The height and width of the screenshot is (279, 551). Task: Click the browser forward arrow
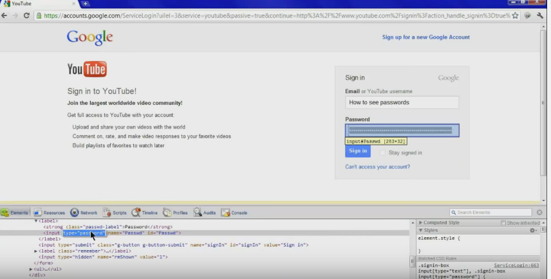[15, 15]
